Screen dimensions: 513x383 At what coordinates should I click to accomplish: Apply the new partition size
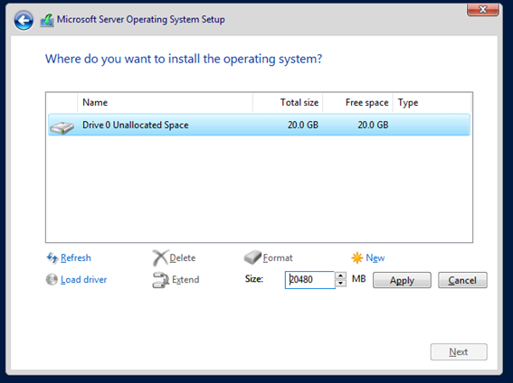[402, 280]
